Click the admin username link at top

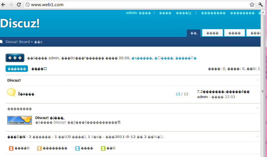(x=131, y=13)
